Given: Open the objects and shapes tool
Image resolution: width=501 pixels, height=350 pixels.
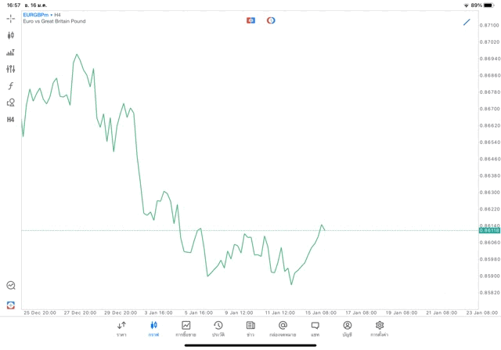Looking at the screenshot, I should 10,103.
